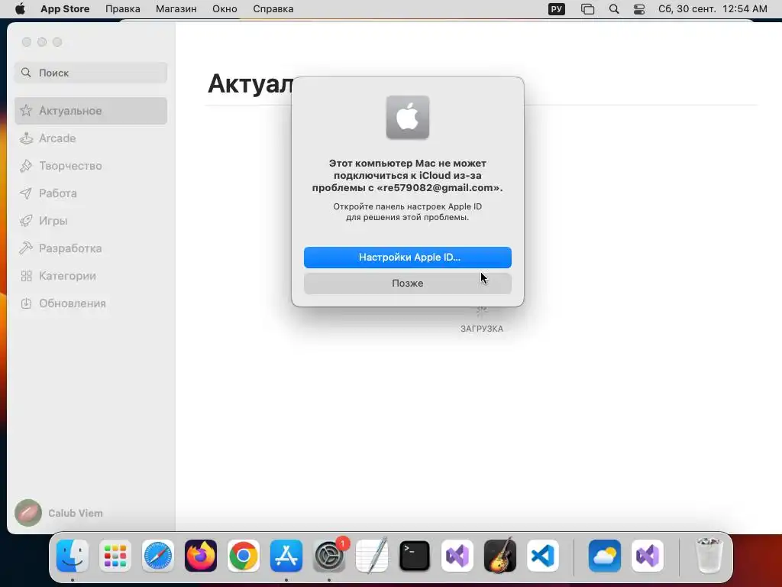Launch Safari from the Dock

[x=158, y=556]
